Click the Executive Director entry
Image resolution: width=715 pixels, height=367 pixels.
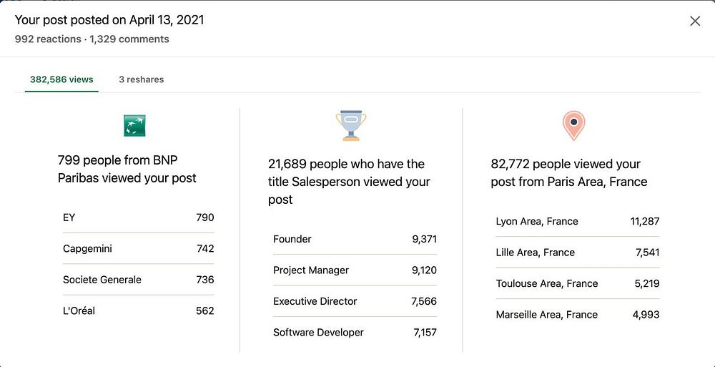[x=355, y=301]
